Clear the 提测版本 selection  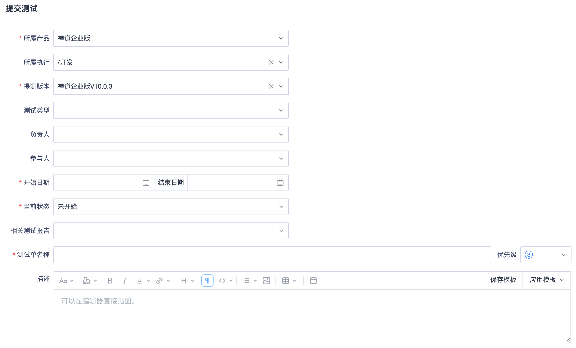271,86
